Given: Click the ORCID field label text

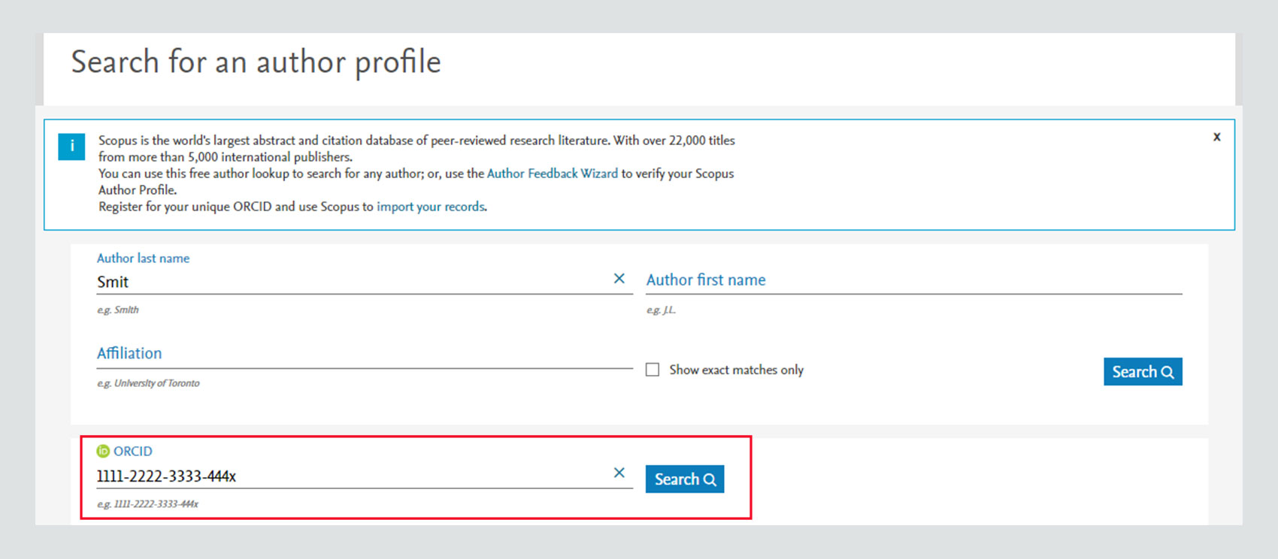Looking at the screenshot, I should [x=133, y=452].
